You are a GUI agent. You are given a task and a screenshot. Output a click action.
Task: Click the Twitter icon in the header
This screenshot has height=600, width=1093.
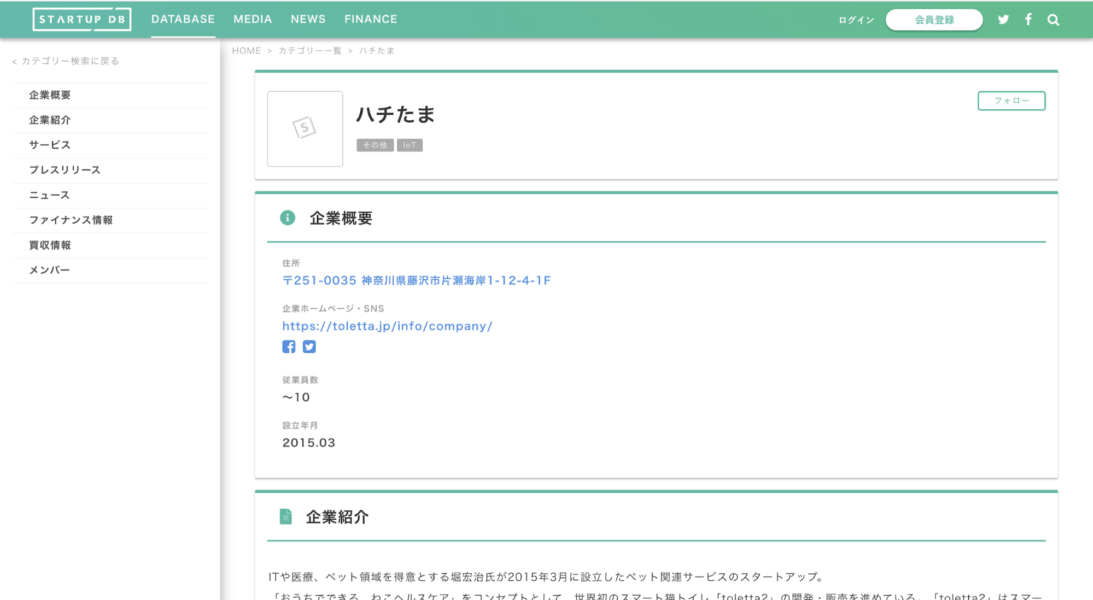click(x=1003, y=19)
